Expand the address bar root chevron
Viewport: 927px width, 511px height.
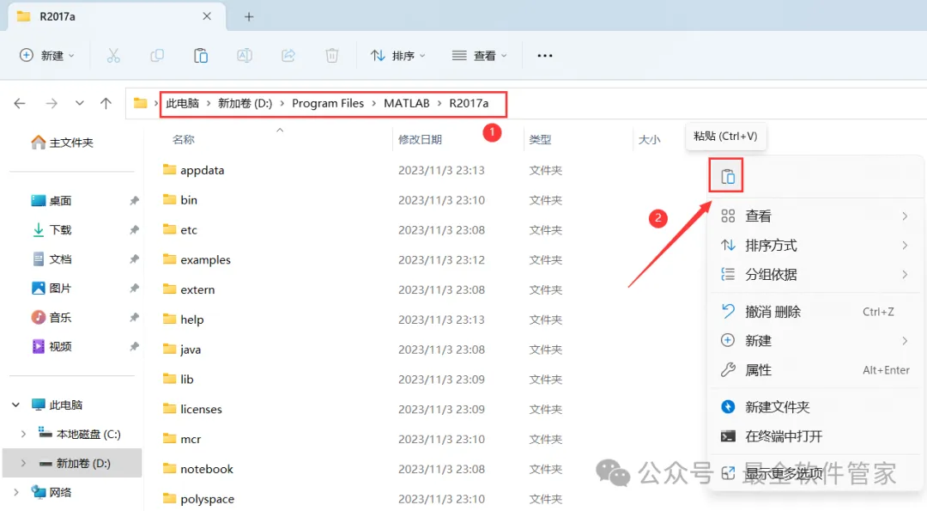tap(156, 104)
